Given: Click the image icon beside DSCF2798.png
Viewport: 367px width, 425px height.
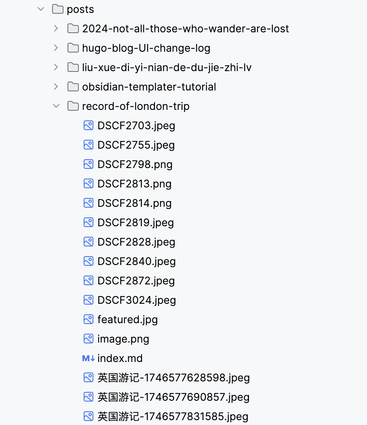Looking at the screenshot, I should tap(89, 164).
